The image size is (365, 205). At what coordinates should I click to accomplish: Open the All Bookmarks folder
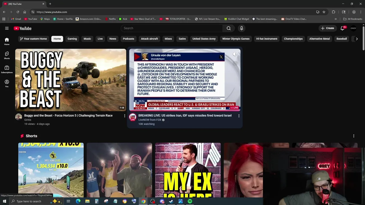click(x=353, y=19)
